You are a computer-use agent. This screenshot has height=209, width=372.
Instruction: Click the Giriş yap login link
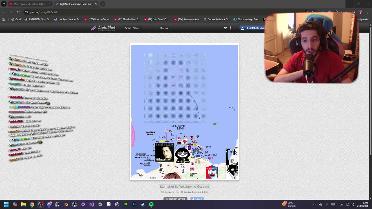point(164,28)
